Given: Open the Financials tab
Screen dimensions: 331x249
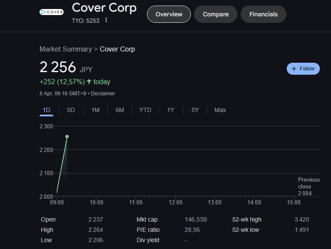Looking at the screenshot, I should pos(264,14).
